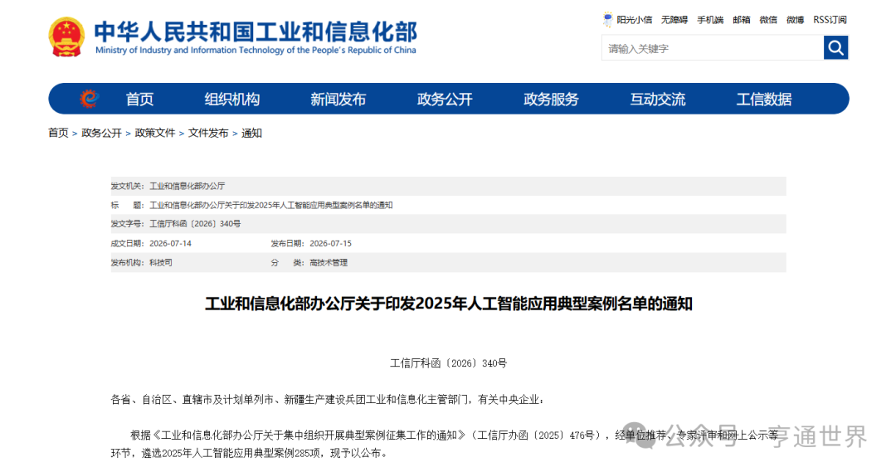The image size is (896, 472).
Task: Click 通知 in the breadcrumb
Action: point(251,134)
